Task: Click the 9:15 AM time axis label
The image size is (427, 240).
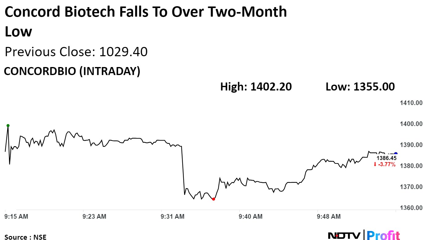Action: coord(16,217)
